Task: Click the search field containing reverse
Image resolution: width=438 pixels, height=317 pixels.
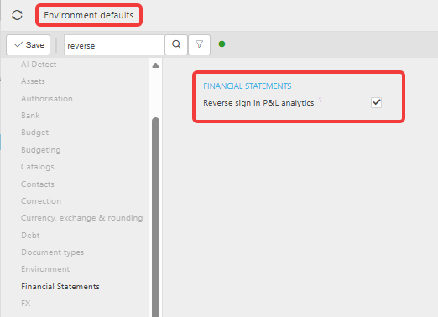Action: coord(114,45)
